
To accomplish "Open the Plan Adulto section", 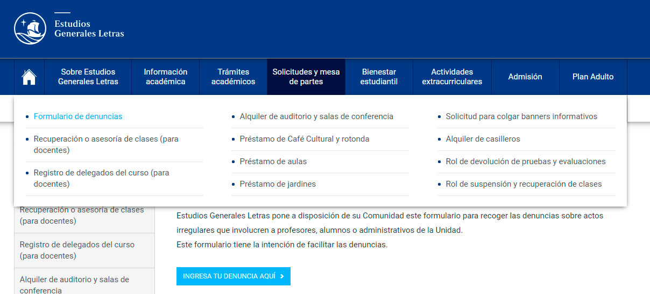I will (x=593, y=77).
